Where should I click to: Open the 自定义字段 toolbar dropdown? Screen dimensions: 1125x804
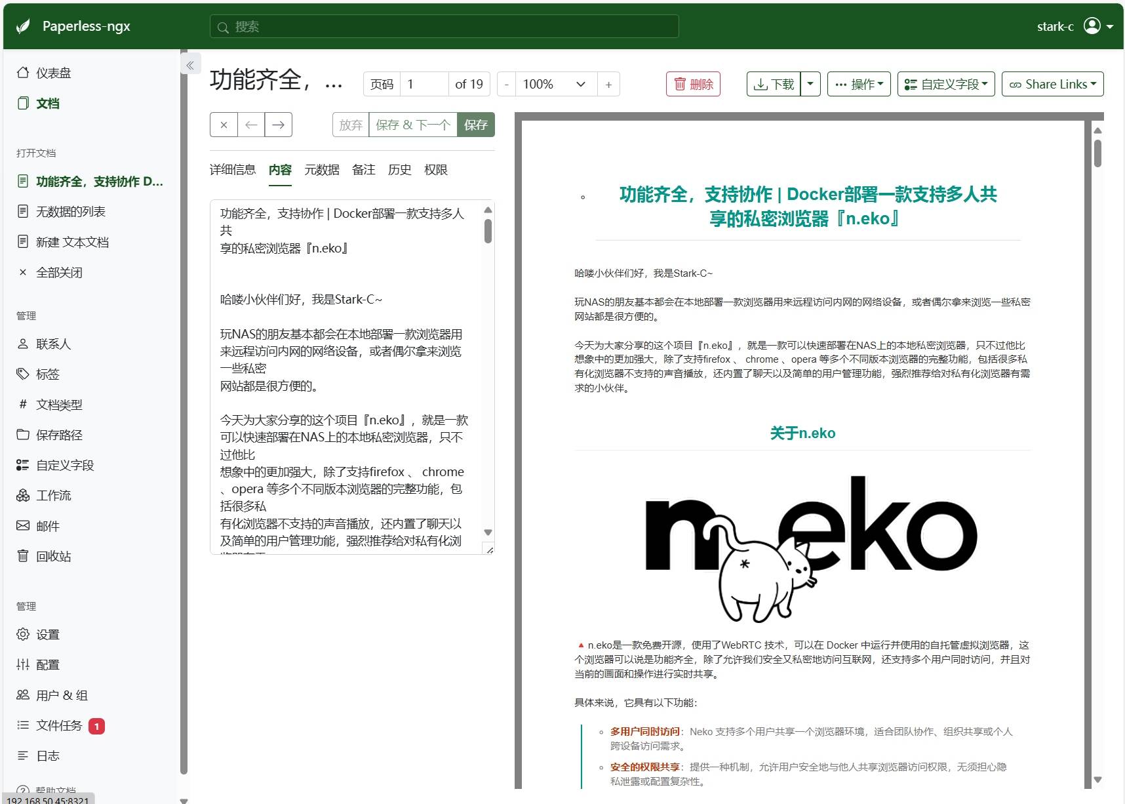pyautogui.click(x=946, y=84)
